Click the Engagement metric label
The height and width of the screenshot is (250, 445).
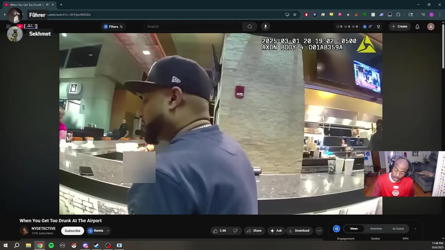pos(346,239)
